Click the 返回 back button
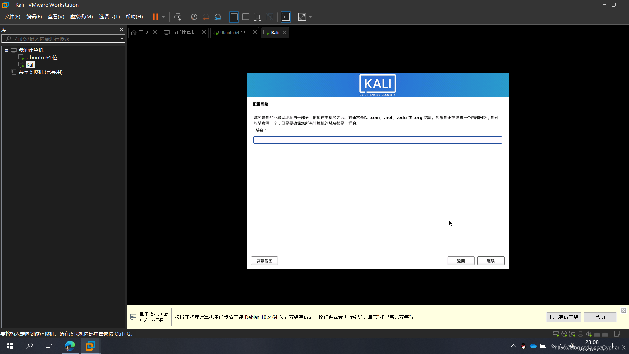 click(x=461, y=260)
